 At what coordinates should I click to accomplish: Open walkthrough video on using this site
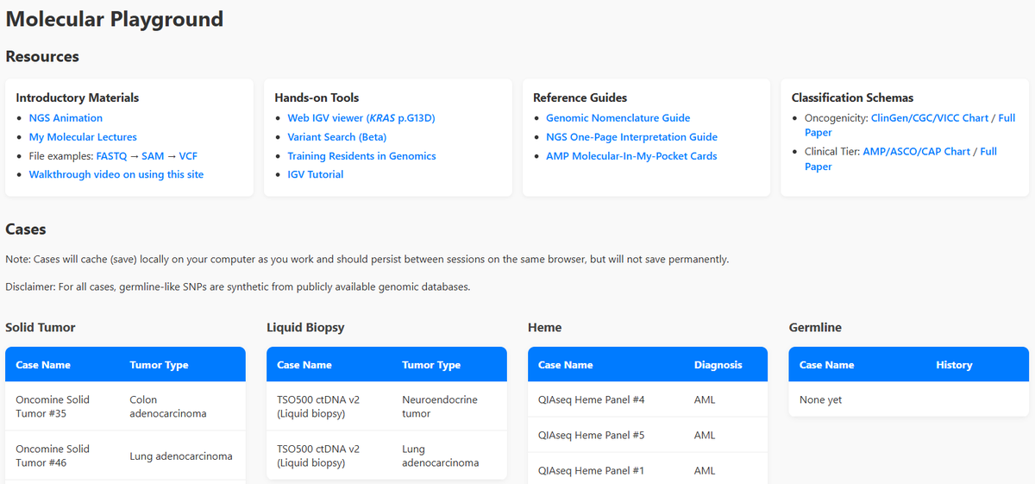point(116,174)
